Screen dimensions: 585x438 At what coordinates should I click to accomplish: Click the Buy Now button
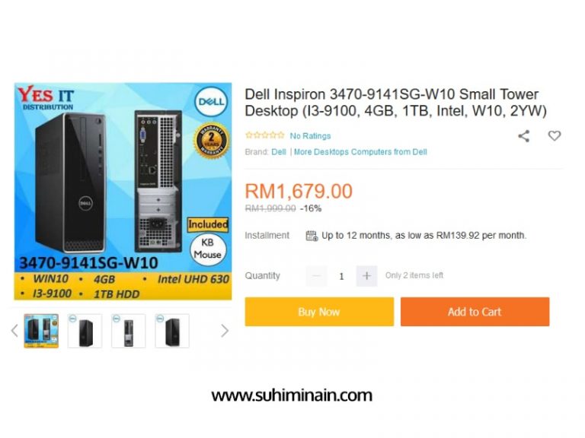(319, 312)
